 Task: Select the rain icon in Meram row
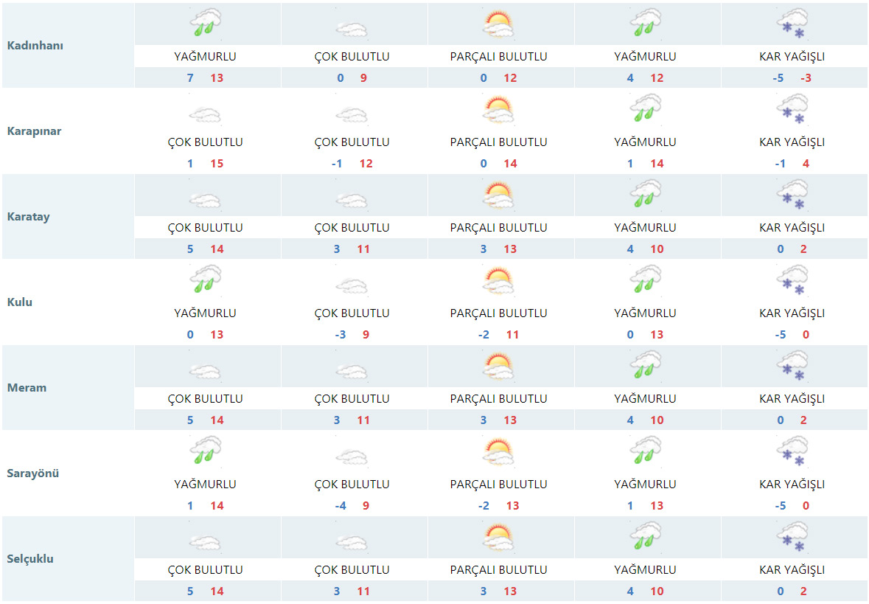click(x=646, y=367)
